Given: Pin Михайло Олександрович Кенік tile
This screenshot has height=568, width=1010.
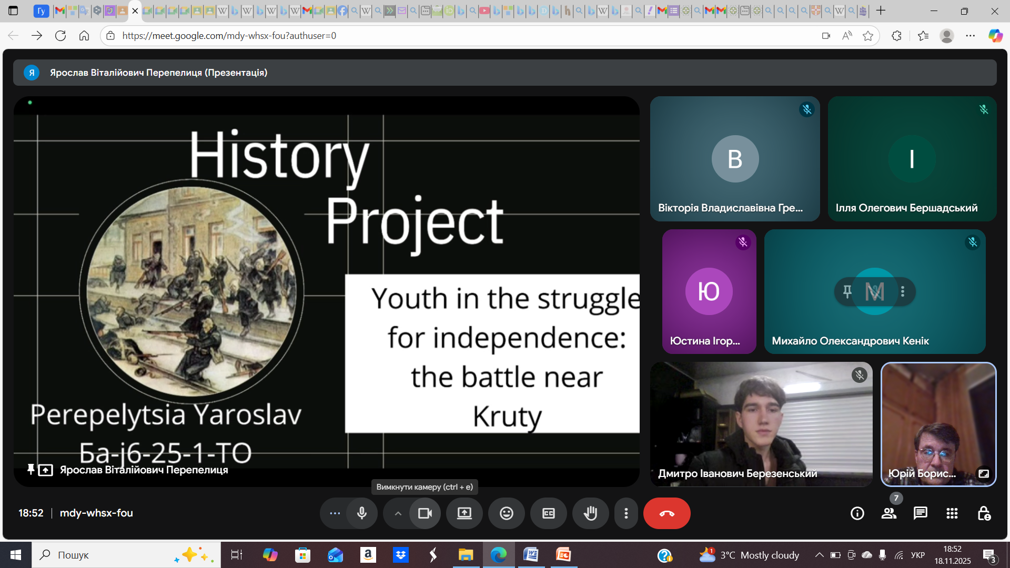Looking at the screenshot, I should click(847, 291).
